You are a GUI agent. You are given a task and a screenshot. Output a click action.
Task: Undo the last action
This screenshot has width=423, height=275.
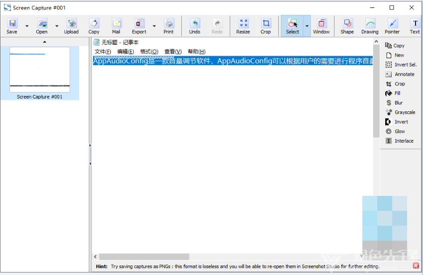(x=194, y=26)
